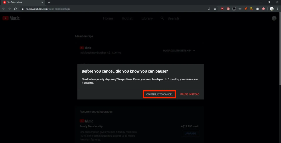This screenshot has width=281, height=143.
Task: Open the glasses-face extension icon
Action: point(234,9)
